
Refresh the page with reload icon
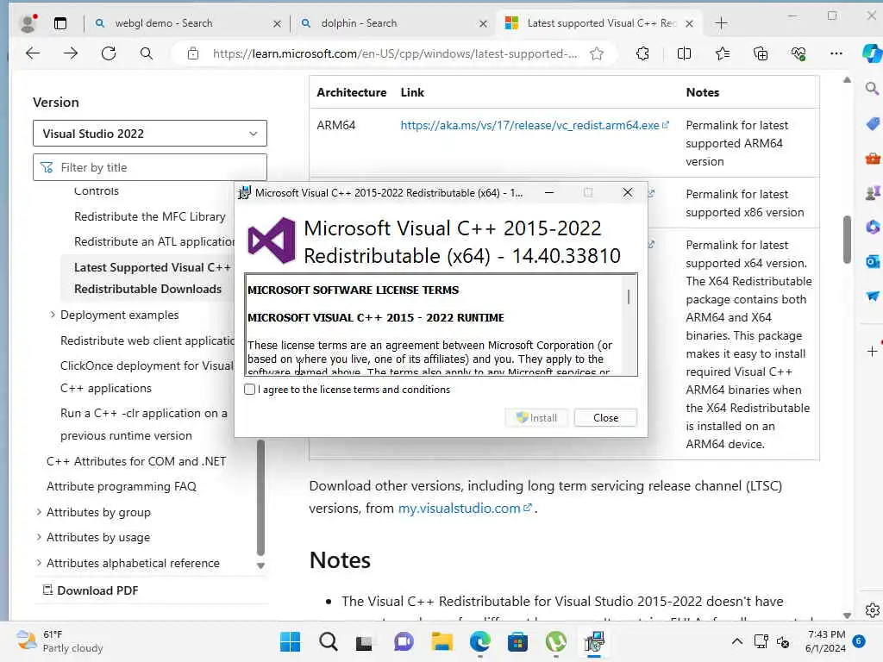click(109, 53)
